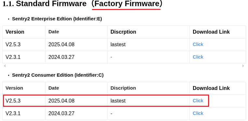Click the Download Link header in the Consumer table
Viewport: 248px width, 121px height.
point(211,88)
